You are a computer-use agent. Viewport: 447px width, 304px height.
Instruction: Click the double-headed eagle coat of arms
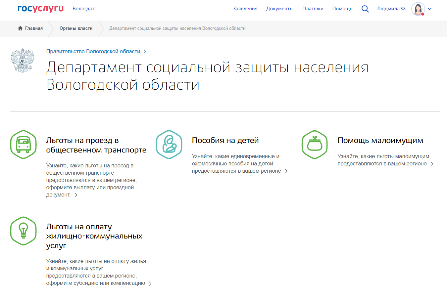(23, 60)
